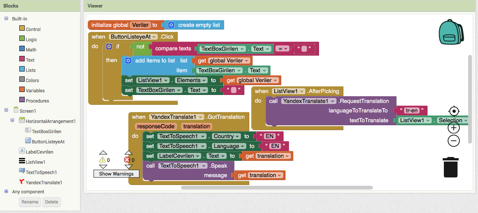The image size is (478, 213).
Task: Click the Math blocks color icon
Action: point(22,49)
